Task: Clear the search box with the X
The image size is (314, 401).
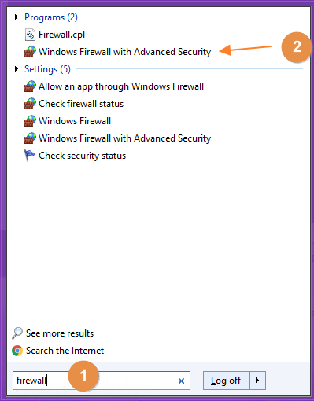Action: pos(181,381)
